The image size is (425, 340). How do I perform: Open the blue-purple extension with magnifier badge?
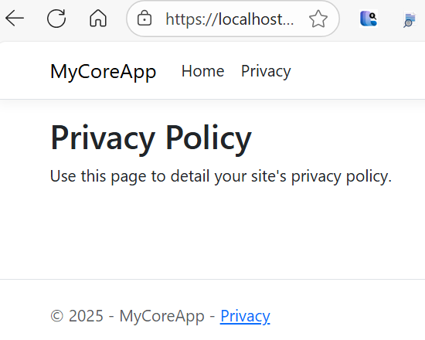pos(369,19)
